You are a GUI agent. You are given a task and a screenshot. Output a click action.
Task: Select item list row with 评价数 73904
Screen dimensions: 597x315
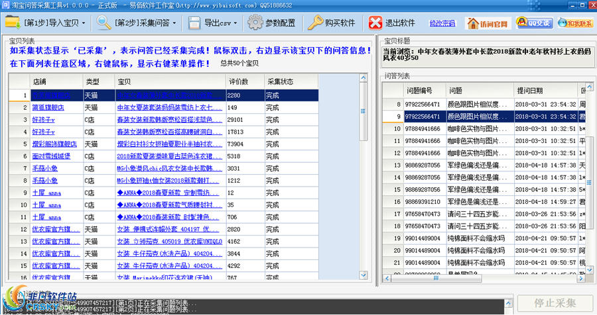[x=164, y=144]
